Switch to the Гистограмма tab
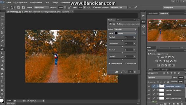Screen dimensions: 186x105 click(153, 13)
